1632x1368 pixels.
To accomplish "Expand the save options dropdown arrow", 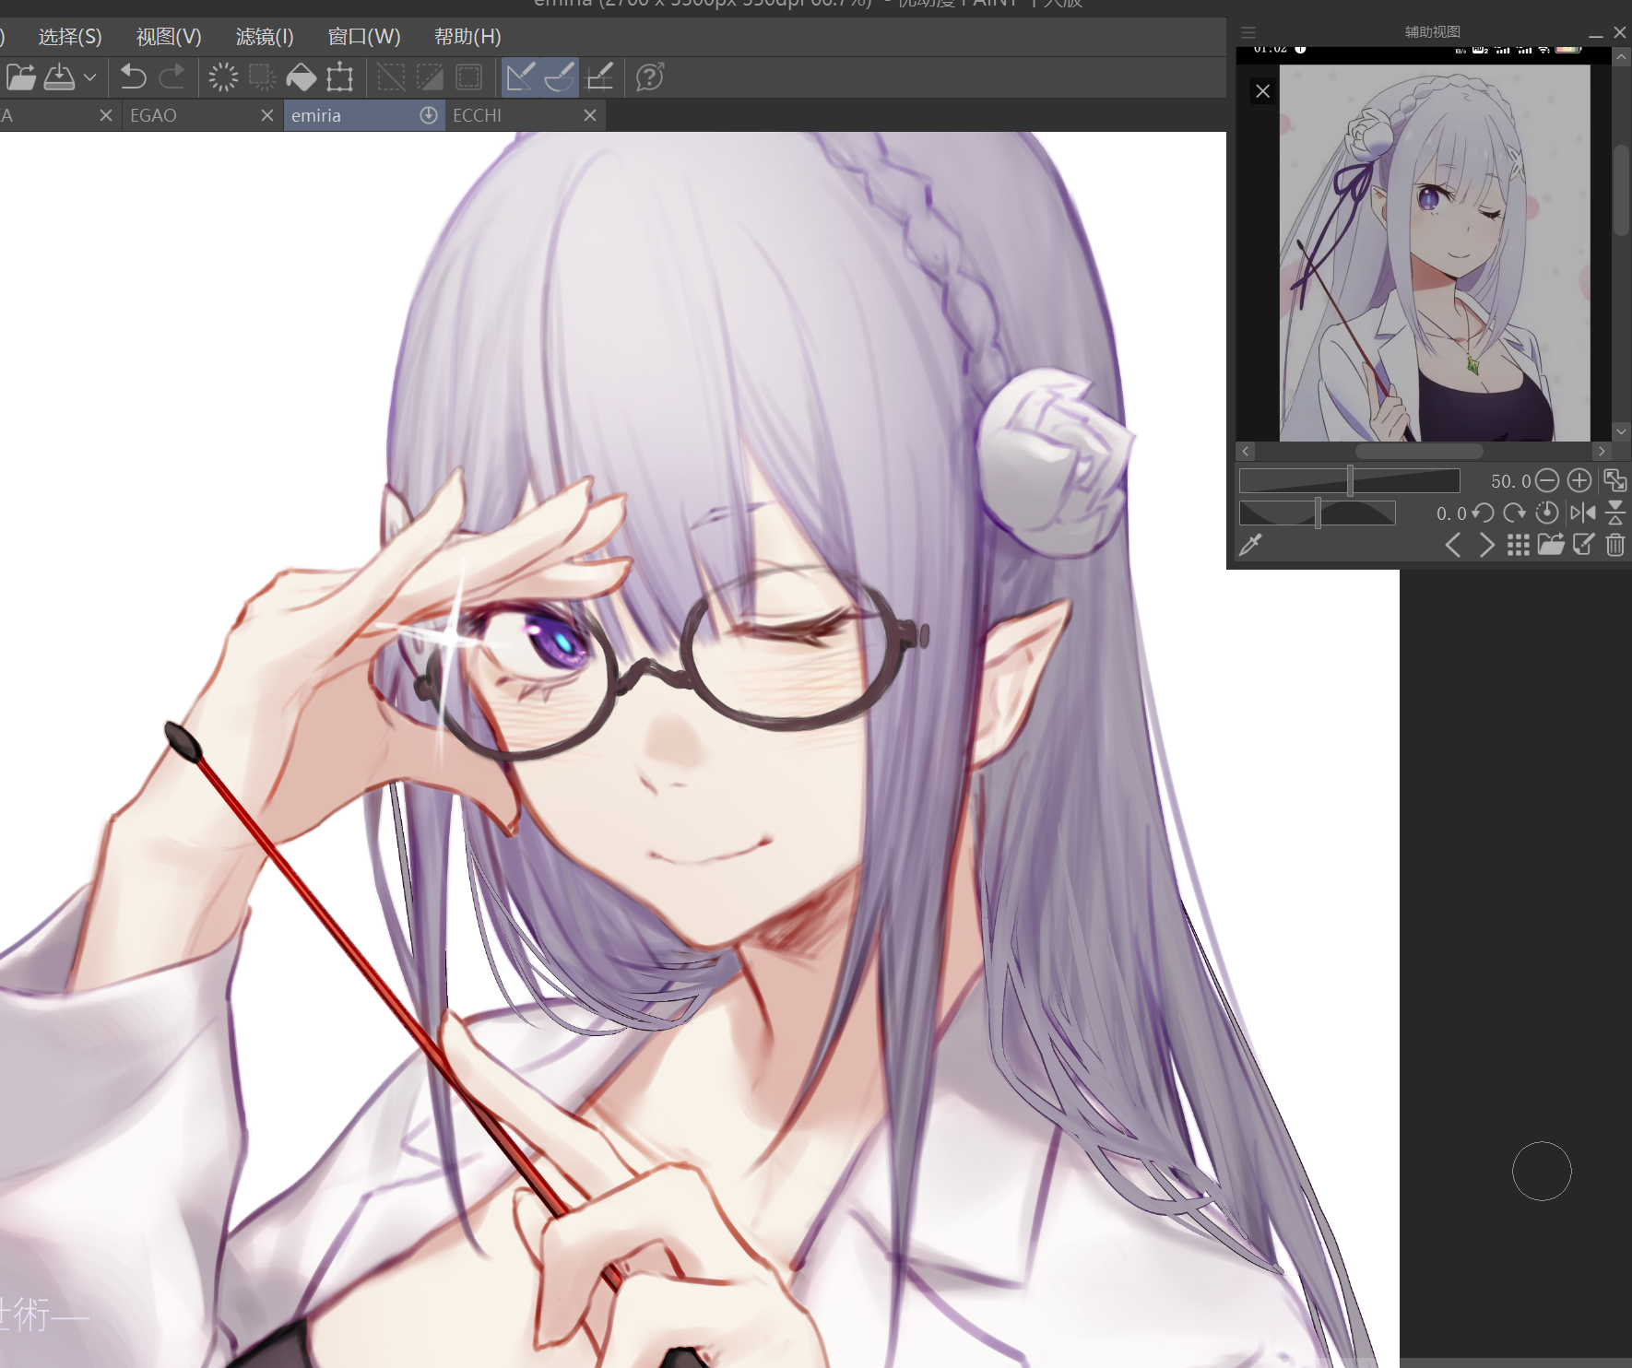I will click(x=89, y=77).
